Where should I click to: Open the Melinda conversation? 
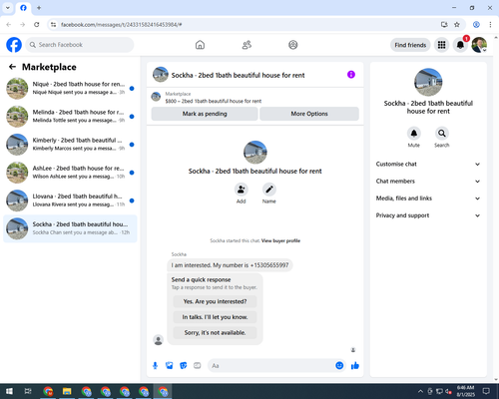(x=70, y=117)
